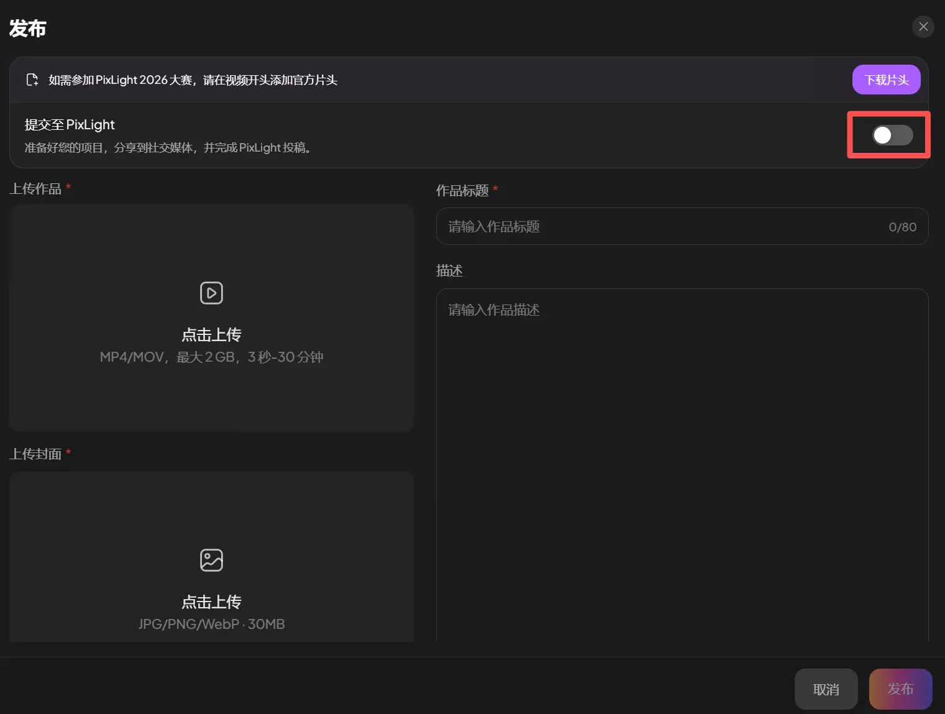
Task: Click the image icon in cover upload area
Action: point(211,560)
